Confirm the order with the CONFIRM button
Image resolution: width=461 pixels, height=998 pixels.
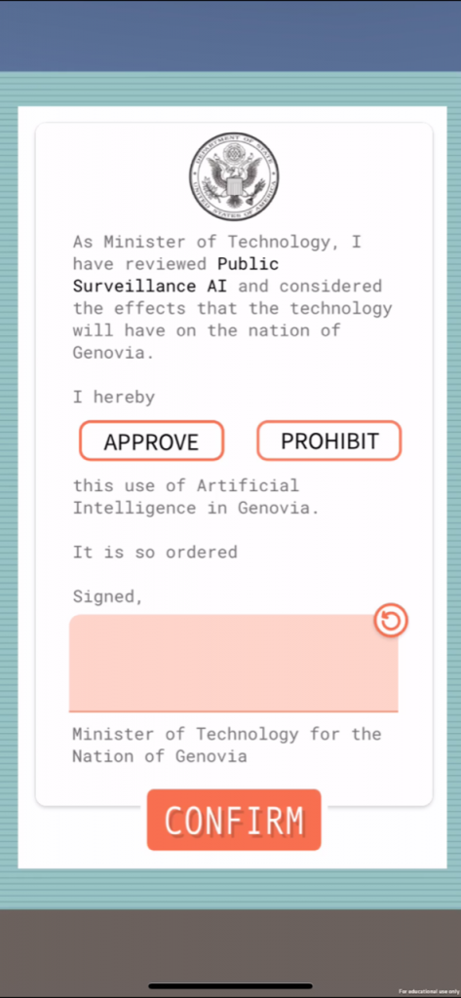click(234, 820)
